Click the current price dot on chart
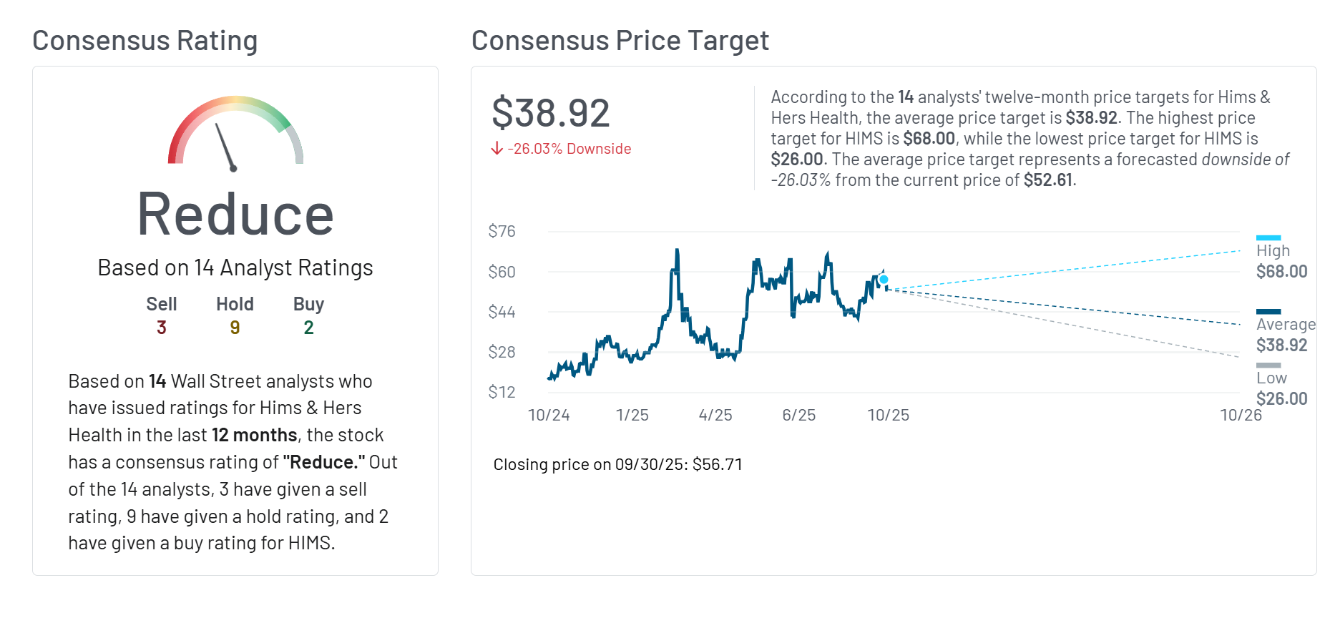Screen dimensions: 1335x618 884,280
